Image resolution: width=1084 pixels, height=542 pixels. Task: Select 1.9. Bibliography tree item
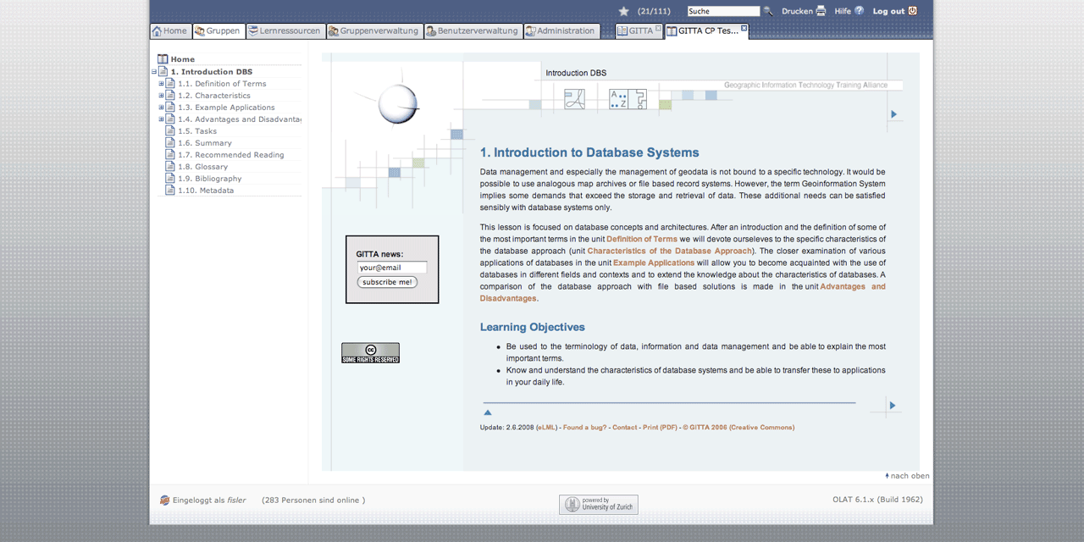point(210,179)
